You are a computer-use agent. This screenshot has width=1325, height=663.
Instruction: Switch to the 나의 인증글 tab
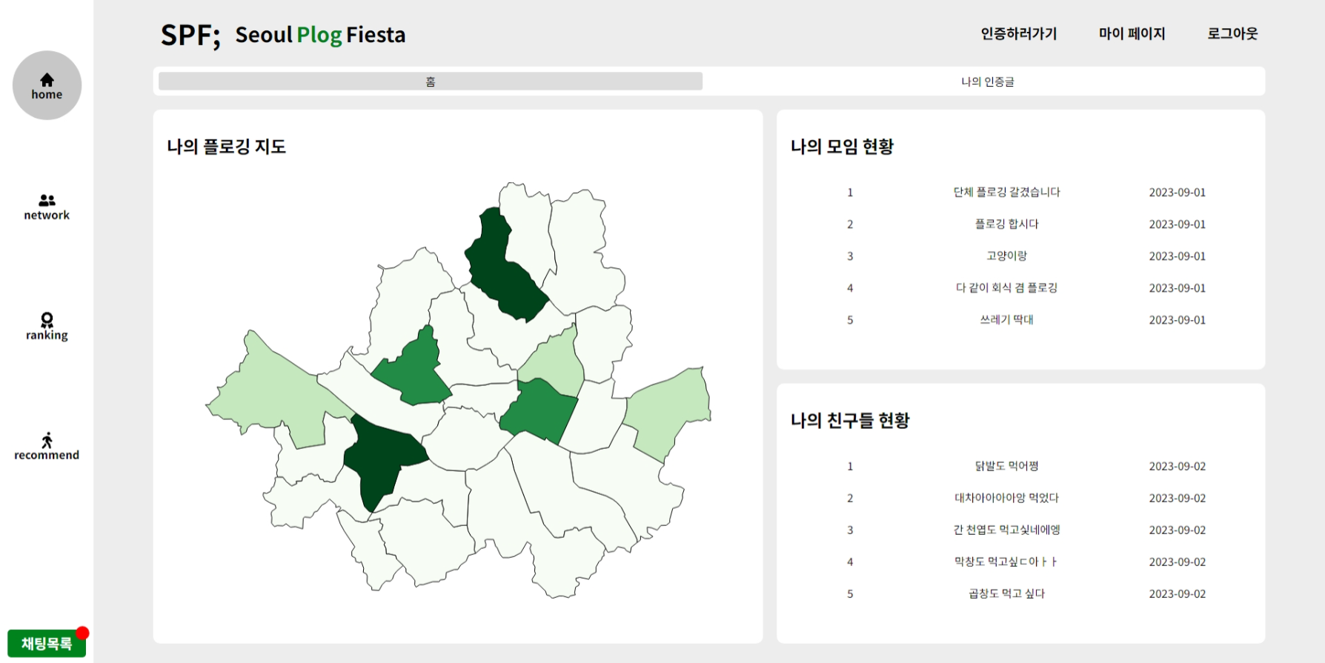pyautogui.click(x=987, y=81)
